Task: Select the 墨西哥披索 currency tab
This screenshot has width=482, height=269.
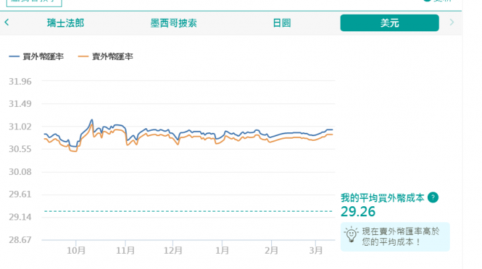Action: coord(173,23)
